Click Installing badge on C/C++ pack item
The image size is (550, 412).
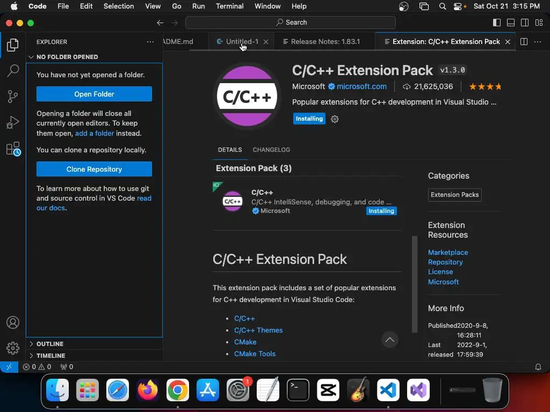(x=381, y=211)
